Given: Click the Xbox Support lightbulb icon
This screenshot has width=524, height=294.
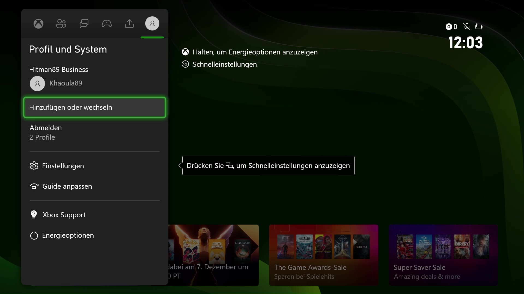Looking at the screenshot, I should pos(34,215).
